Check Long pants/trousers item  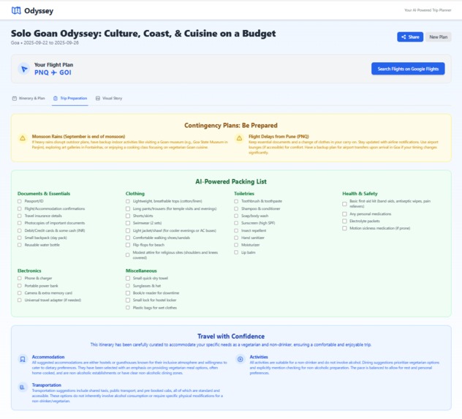coord(128,208)
